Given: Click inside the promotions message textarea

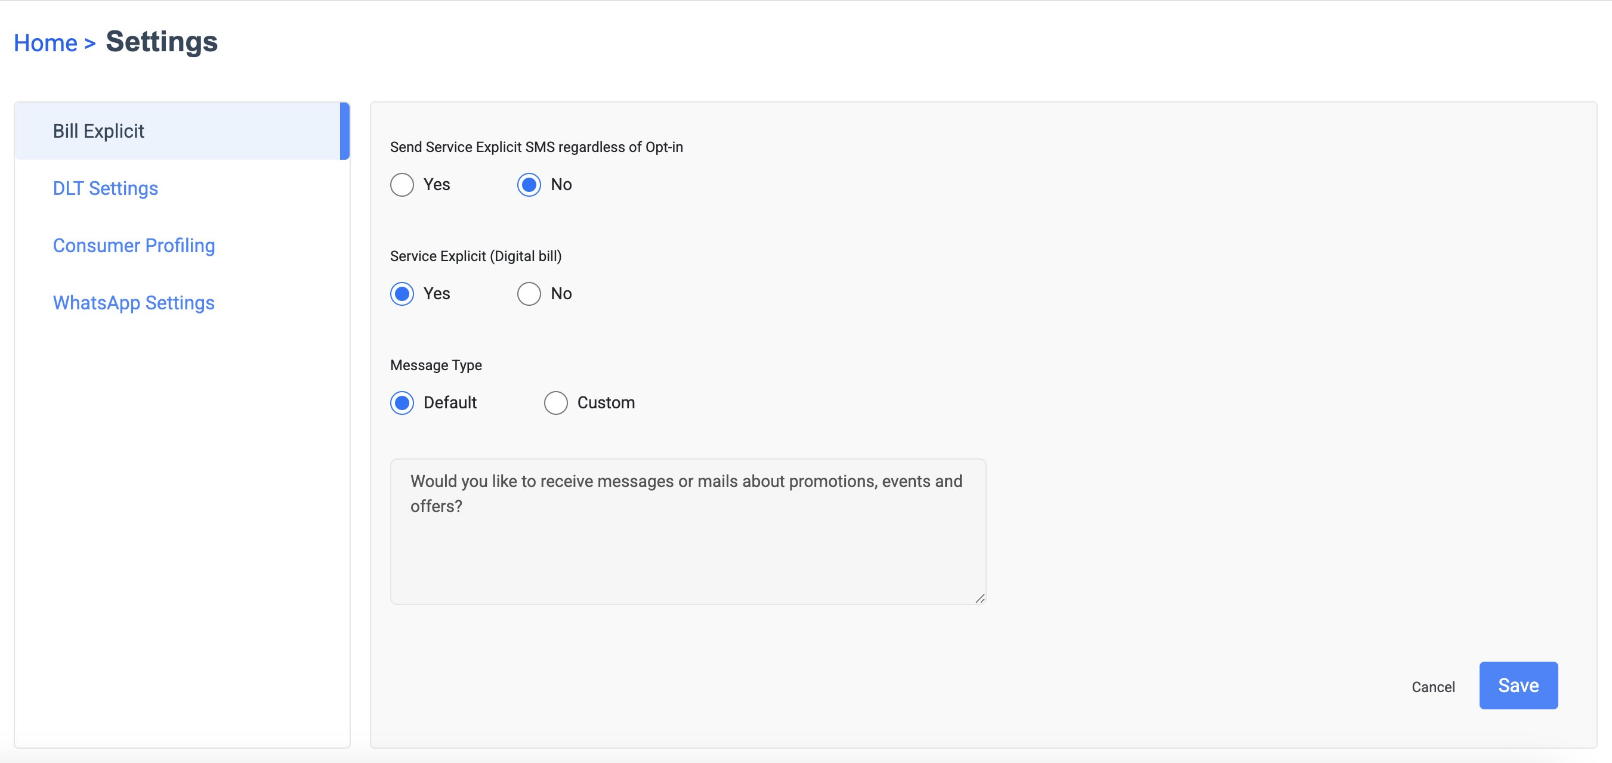Looking at the screenshot, I should pos(687,538).
